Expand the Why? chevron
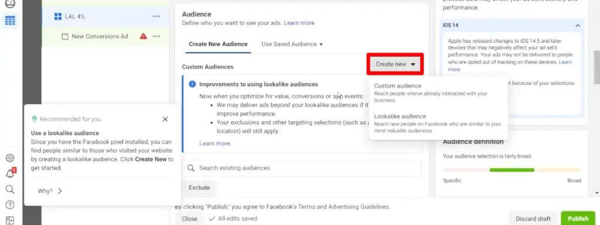 pyautogui.click(x=60, y=191)
